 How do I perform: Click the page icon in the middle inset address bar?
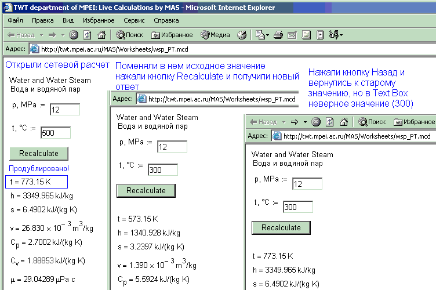(142, 99)
